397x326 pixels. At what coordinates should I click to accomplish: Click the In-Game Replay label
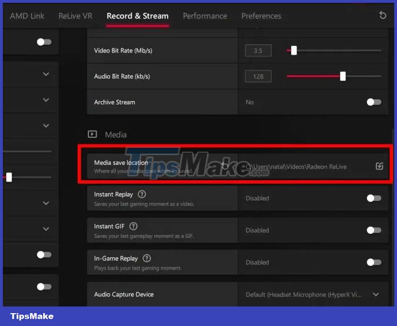pyautogui.click(x=116, y=258)
